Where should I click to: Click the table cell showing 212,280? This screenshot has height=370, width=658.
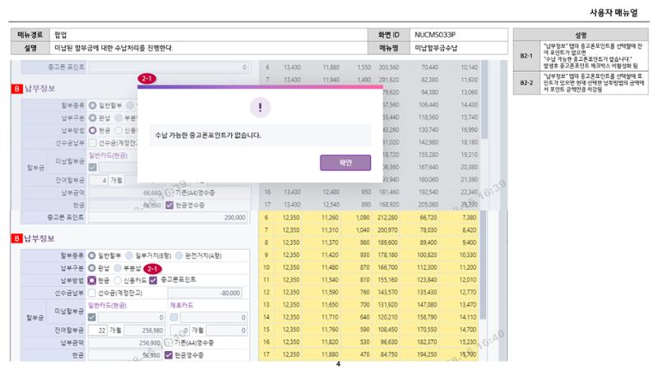point(387,217)
